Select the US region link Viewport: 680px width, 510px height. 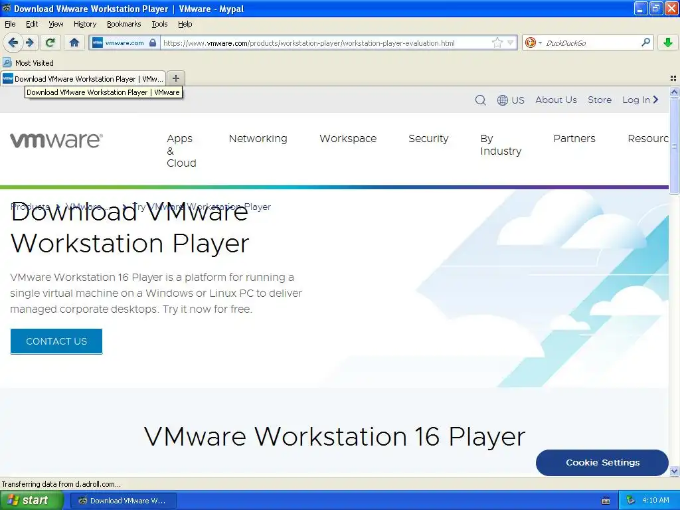518,100
